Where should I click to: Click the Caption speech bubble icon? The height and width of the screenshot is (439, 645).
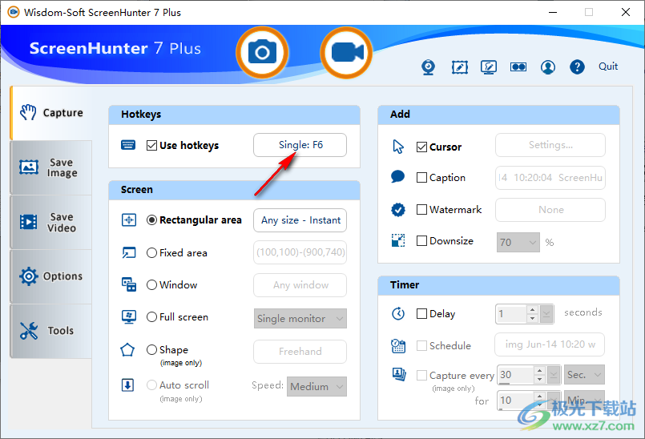397,177
